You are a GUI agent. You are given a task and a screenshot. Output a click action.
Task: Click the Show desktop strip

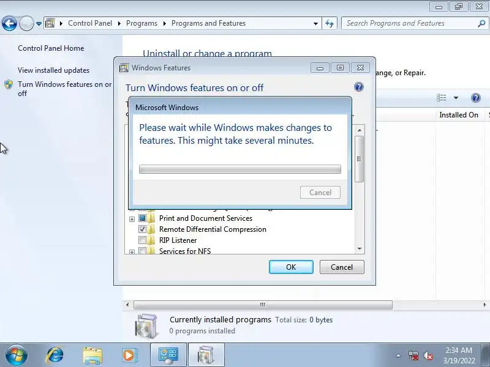click(486, 355)
